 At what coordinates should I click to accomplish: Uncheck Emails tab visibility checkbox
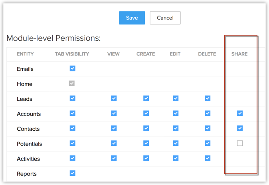[72, 69]
